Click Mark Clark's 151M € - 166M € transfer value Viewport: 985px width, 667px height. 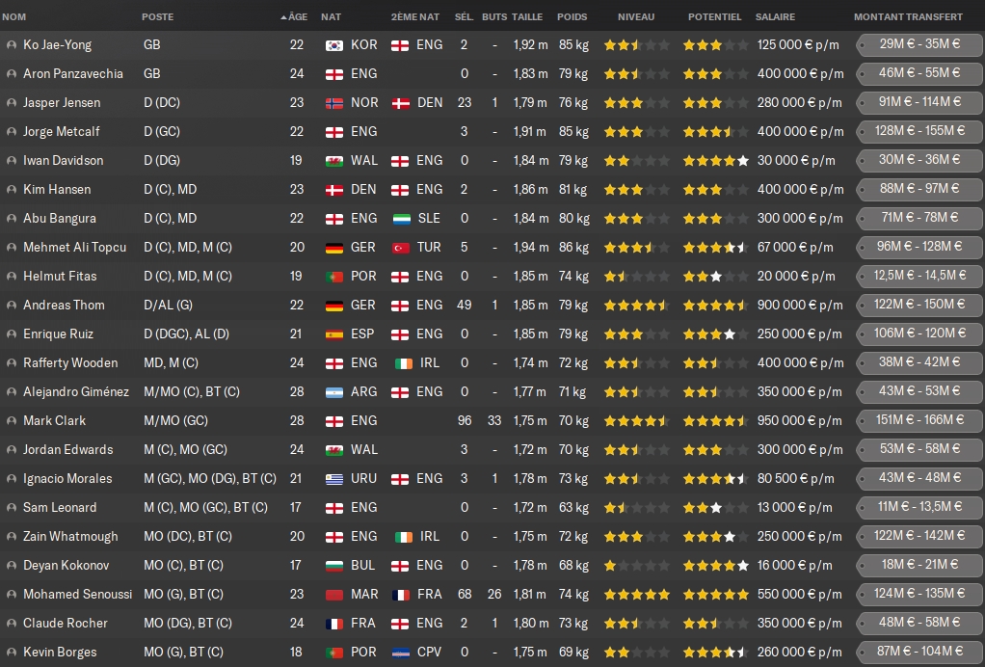(x=920, y=420)
